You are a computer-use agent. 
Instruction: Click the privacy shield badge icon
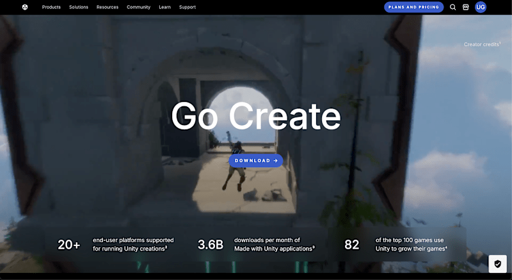[x=497, y=264]
